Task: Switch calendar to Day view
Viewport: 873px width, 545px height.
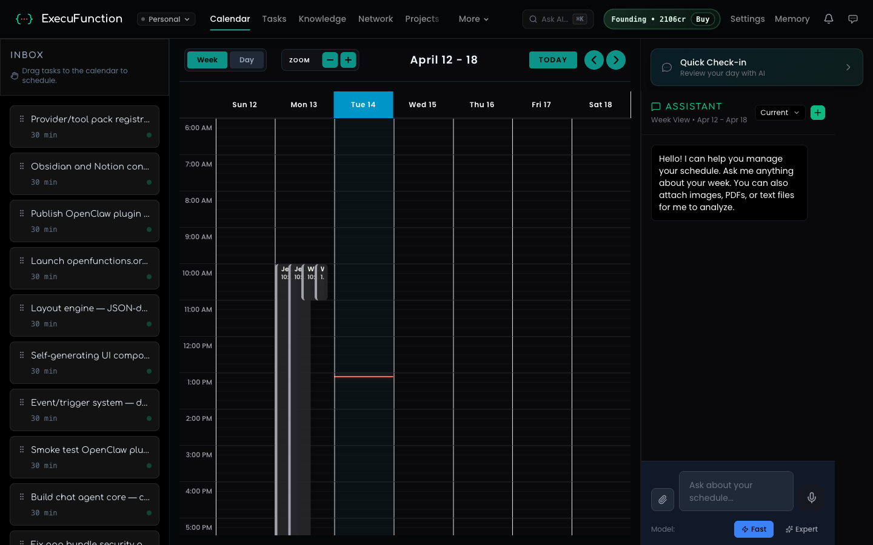Action: [247, 60]
